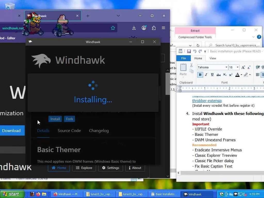Open the Customize Quick Access Toolbar arrow

click(205, 52)
